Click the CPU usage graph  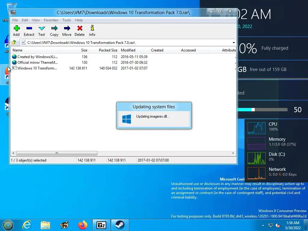(x=257, y=128)
